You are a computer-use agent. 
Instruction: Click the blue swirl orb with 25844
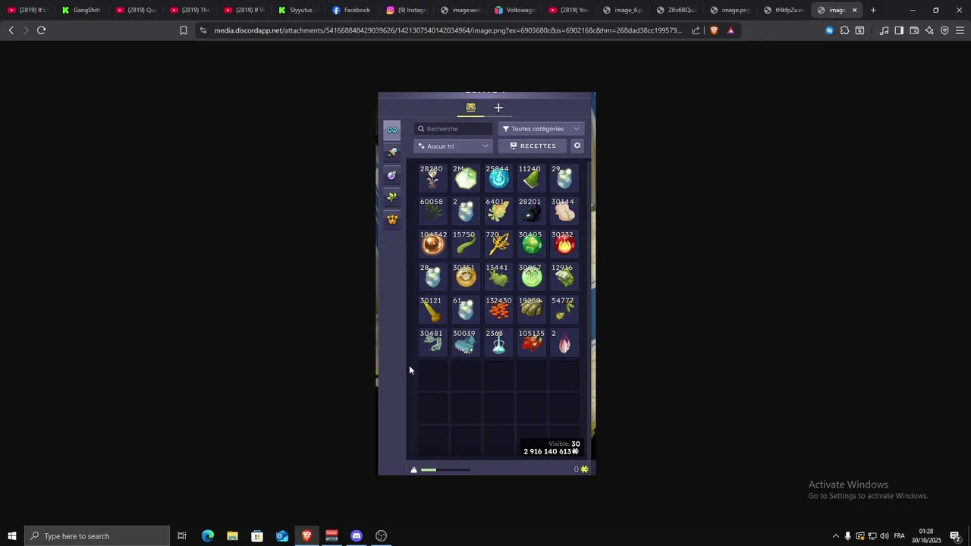pos(498,178)
